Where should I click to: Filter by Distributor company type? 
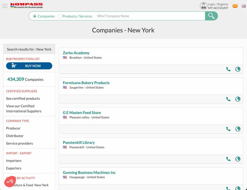pyautogui.click(x=15, y=136)
